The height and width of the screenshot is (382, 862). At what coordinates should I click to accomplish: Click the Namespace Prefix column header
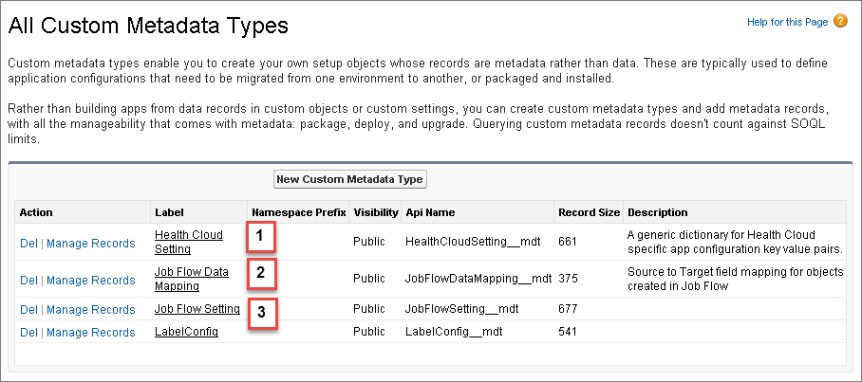point(298,212)
